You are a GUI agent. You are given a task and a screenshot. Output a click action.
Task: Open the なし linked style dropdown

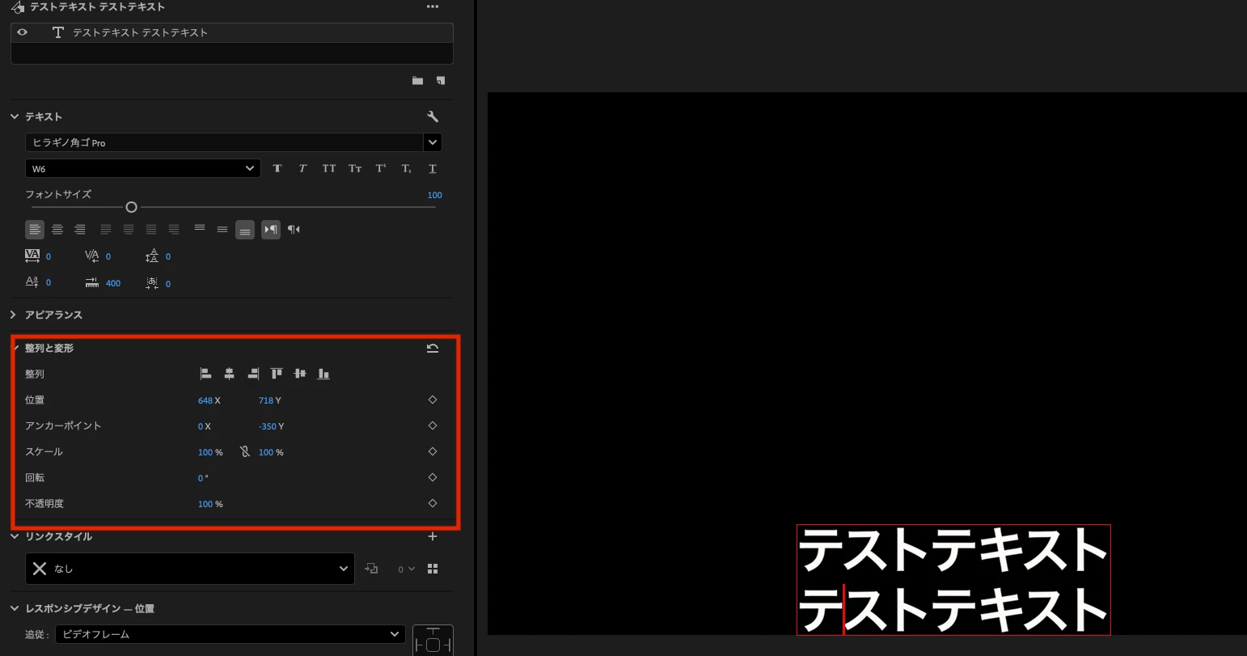pos(190,569)
